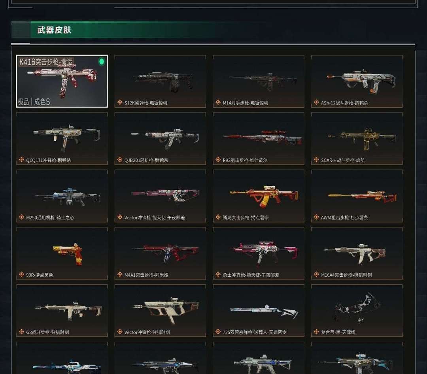The image size is (427, 374).
Task: Select the K416突击步枪-命运 skin card
Action: 62,81
